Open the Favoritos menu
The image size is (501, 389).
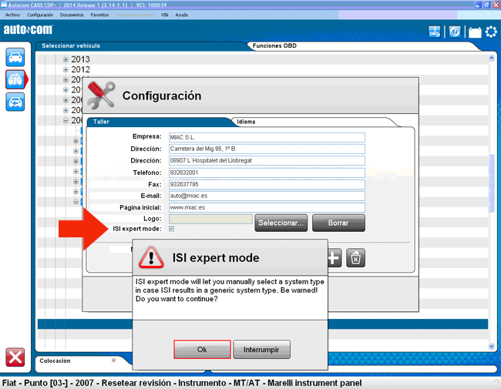click(99, 15)
